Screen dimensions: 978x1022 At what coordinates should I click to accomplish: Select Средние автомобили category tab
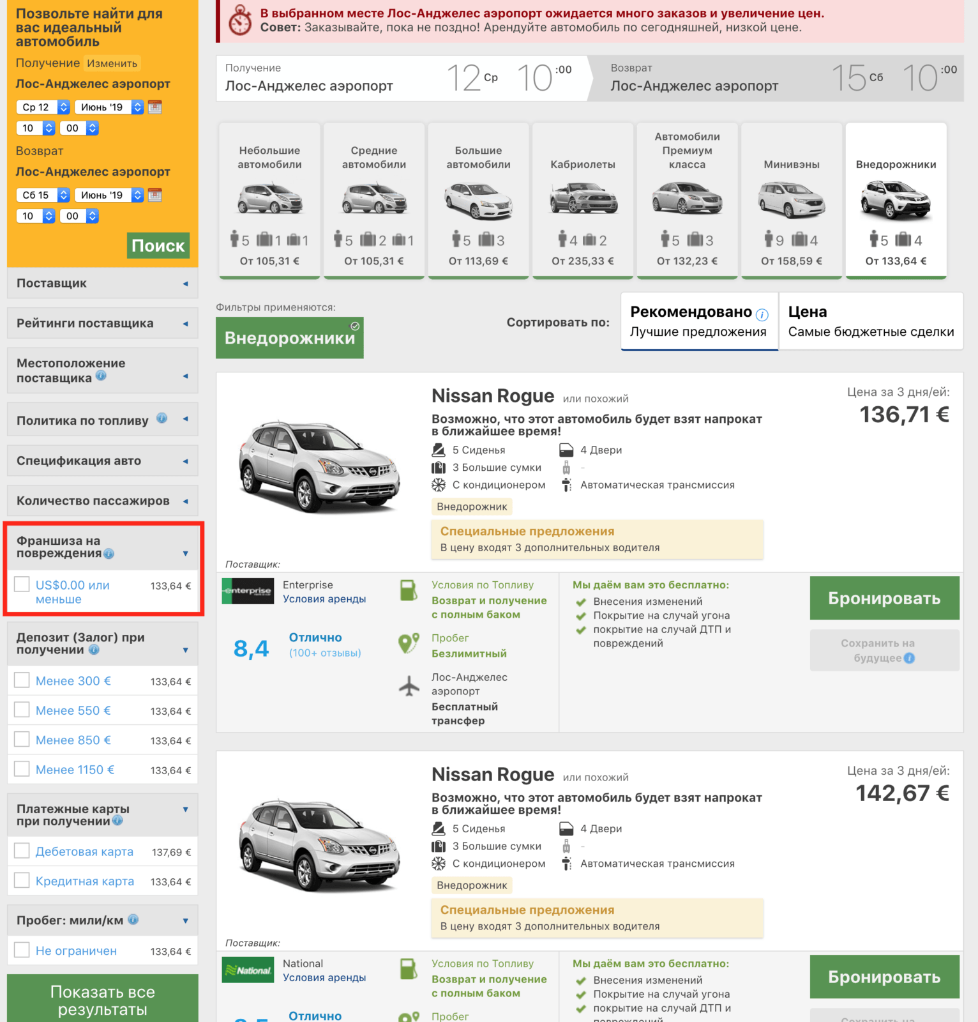tap(374, 201)
